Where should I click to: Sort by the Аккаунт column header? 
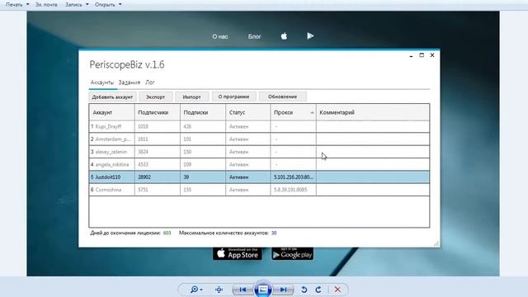(x=112, y=112)
